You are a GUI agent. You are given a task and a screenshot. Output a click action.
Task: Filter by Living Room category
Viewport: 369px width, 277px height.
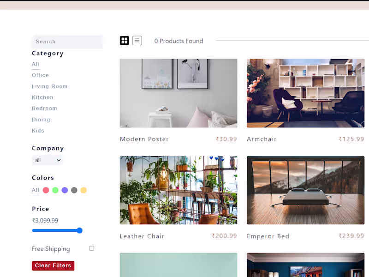coord(50,86)
